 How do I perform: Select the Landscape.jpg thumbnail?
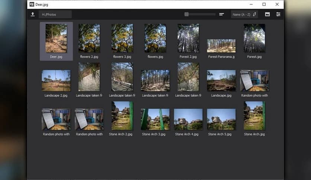click(221, 80)
